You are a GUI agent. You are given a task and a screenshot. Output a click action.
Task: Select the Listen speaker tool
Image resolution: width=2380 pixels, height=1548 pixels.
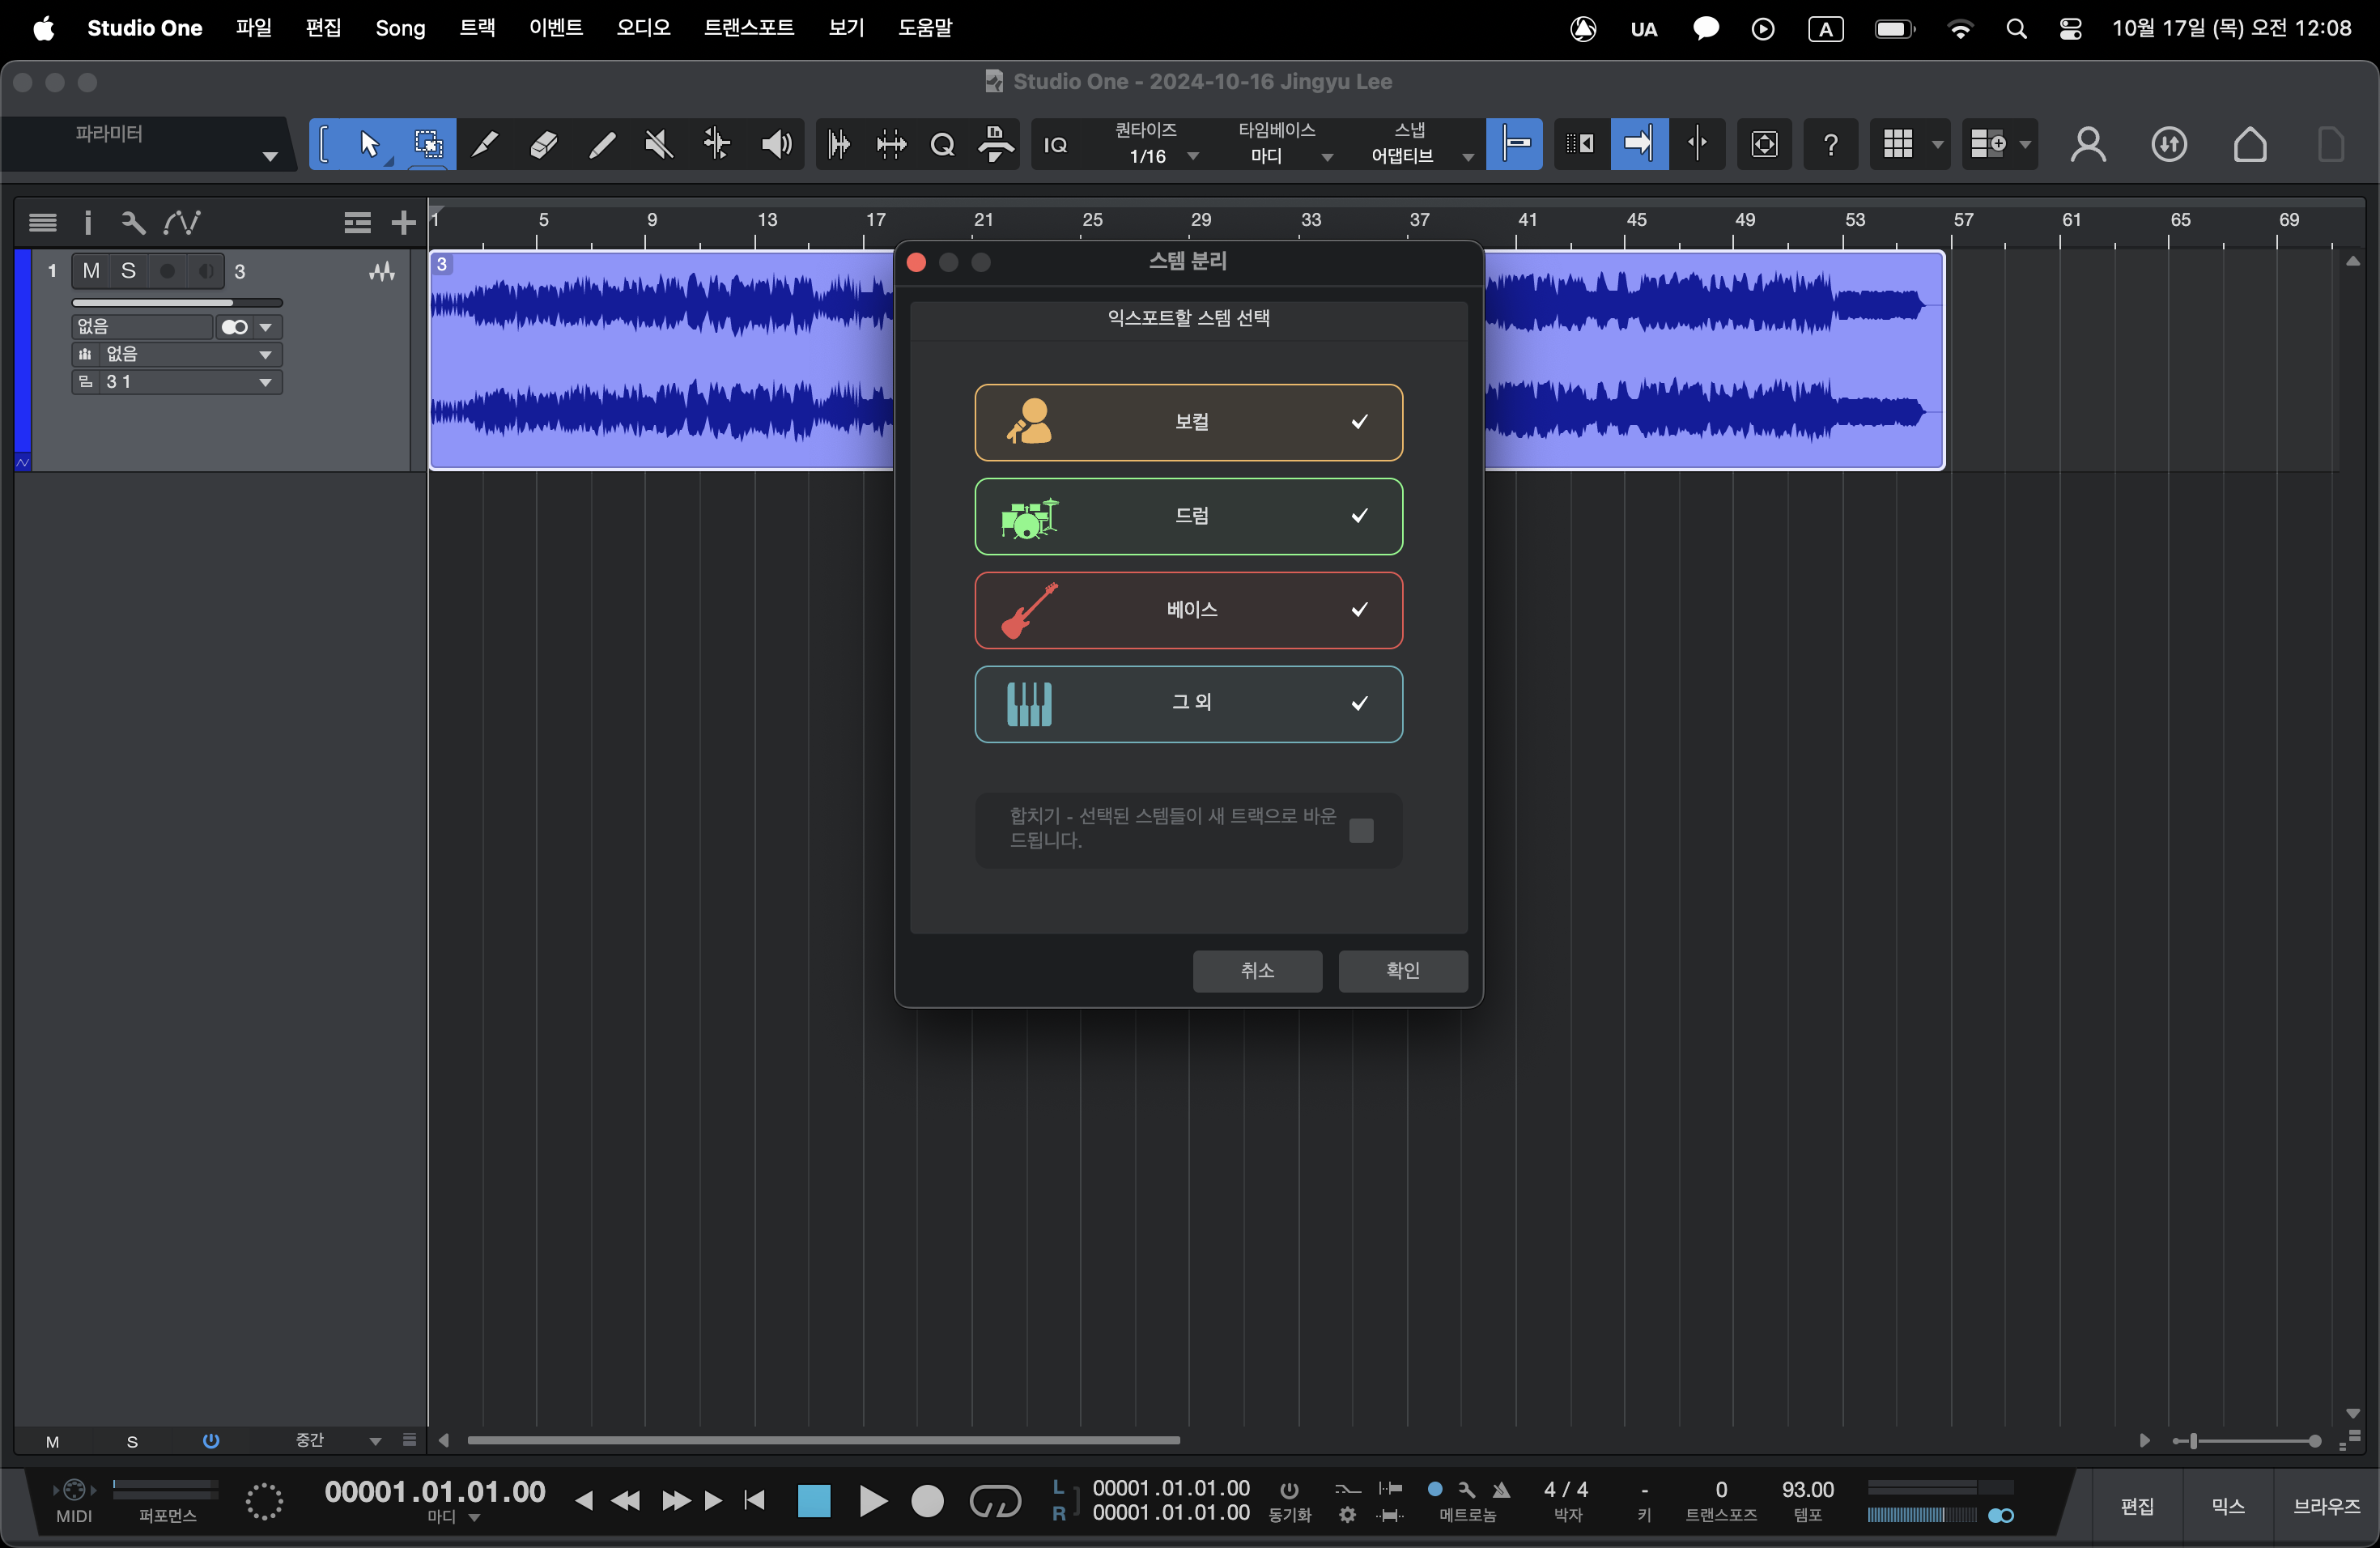[776, 144]
